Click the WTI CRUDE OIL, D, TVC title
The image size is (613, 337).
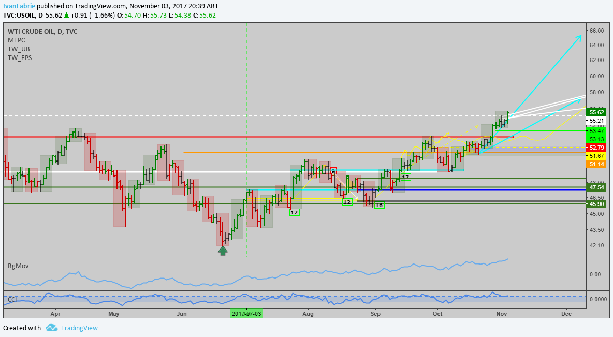tap(42, 31)
